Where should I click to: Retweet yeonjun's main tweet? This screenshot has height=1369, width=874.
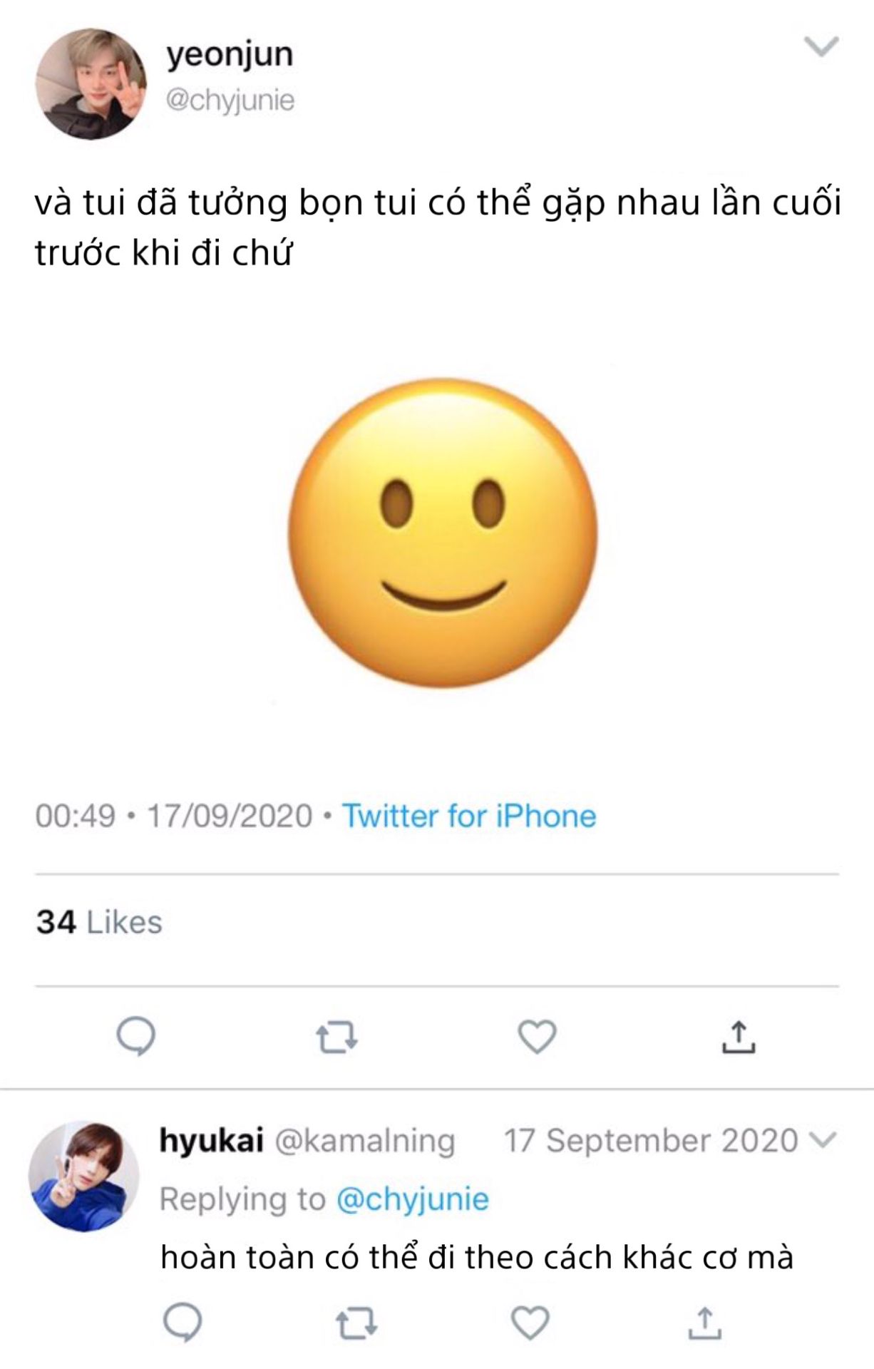pyautogui.click(x=336, y=1037)
